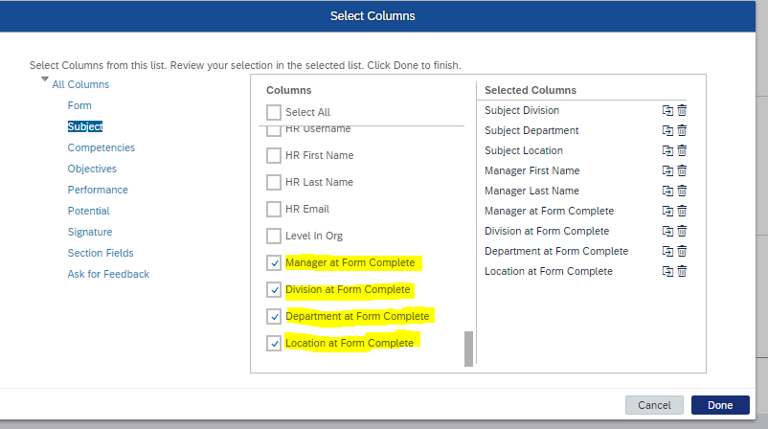This screenshot has height=429, width=768.
Task: Uncheck Manager at Form Complete checkbox
Action: pyautogui.click(x=274, y=262)
